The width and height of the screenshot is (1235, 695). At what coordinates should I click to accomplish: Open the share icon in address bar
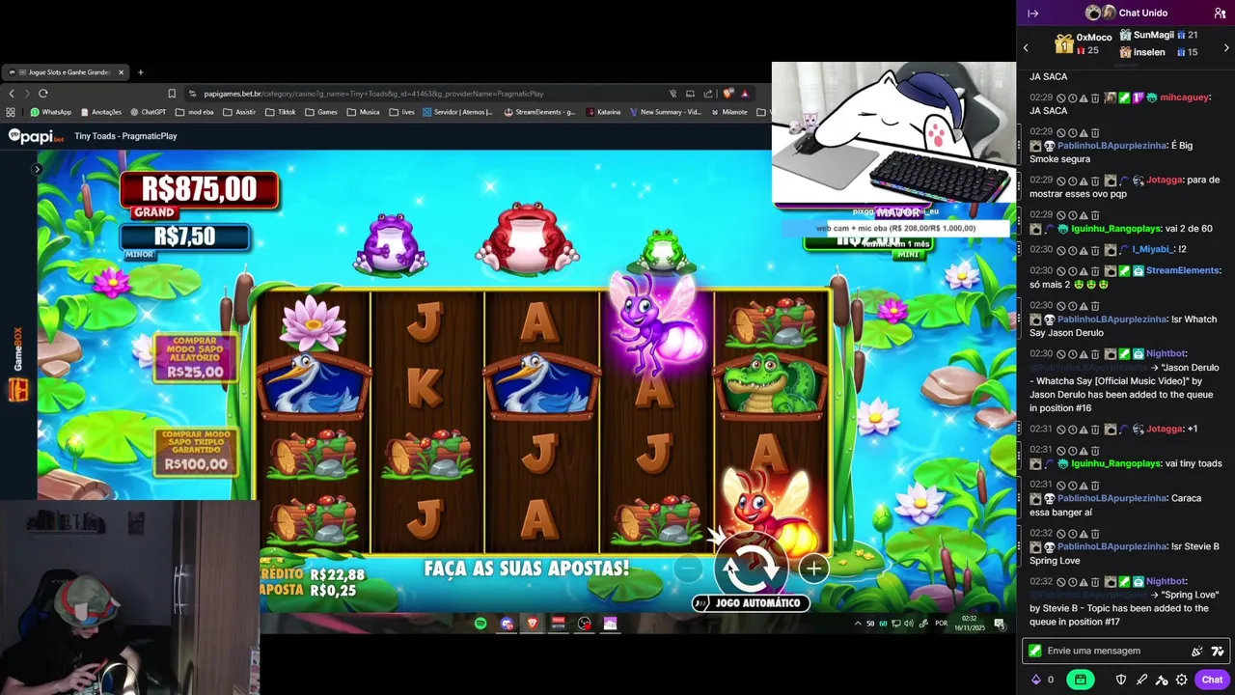coord(708,94)
